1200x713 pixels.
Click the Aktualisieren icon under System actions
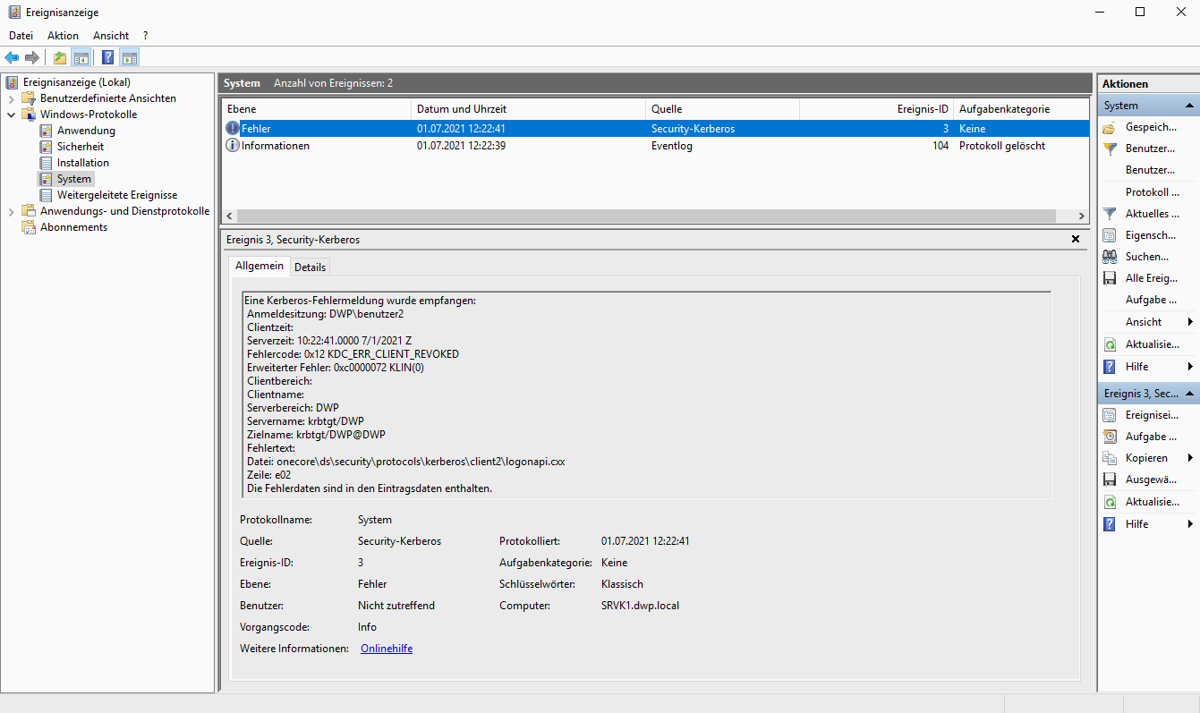(x=1110, y=344)
